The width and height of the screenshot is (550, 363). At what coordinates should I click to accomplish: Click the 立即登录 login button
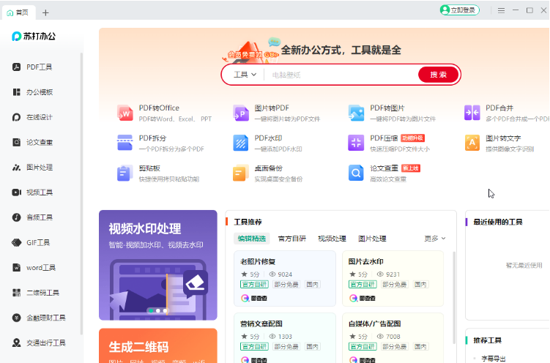(x=459, y=10)
